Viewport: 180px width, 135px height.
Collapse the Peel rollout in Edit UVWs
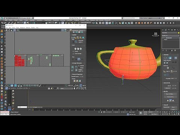(x=73, y=45)
